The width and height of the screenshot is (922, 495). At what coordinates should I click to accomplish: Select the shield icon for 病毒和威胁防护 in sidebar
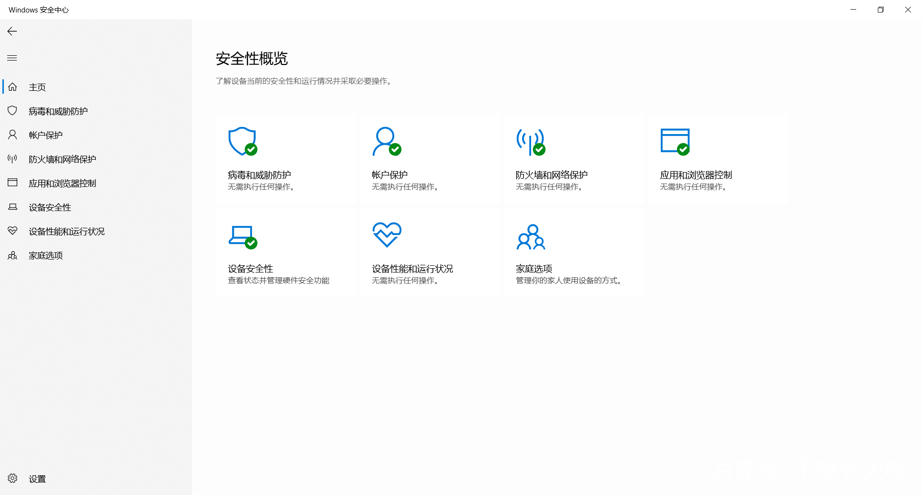click(x=12, y=111)
